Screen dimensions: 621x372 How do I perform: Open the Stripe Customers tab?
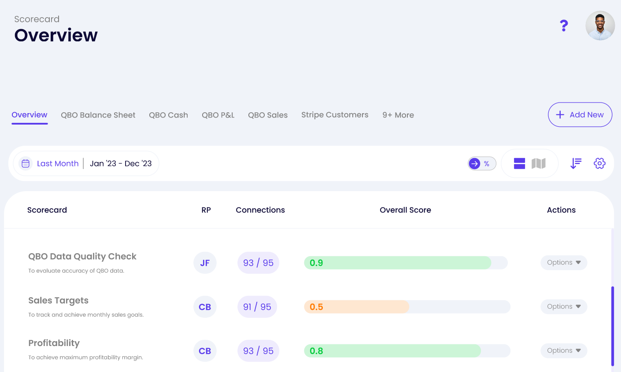click(335, 114)
